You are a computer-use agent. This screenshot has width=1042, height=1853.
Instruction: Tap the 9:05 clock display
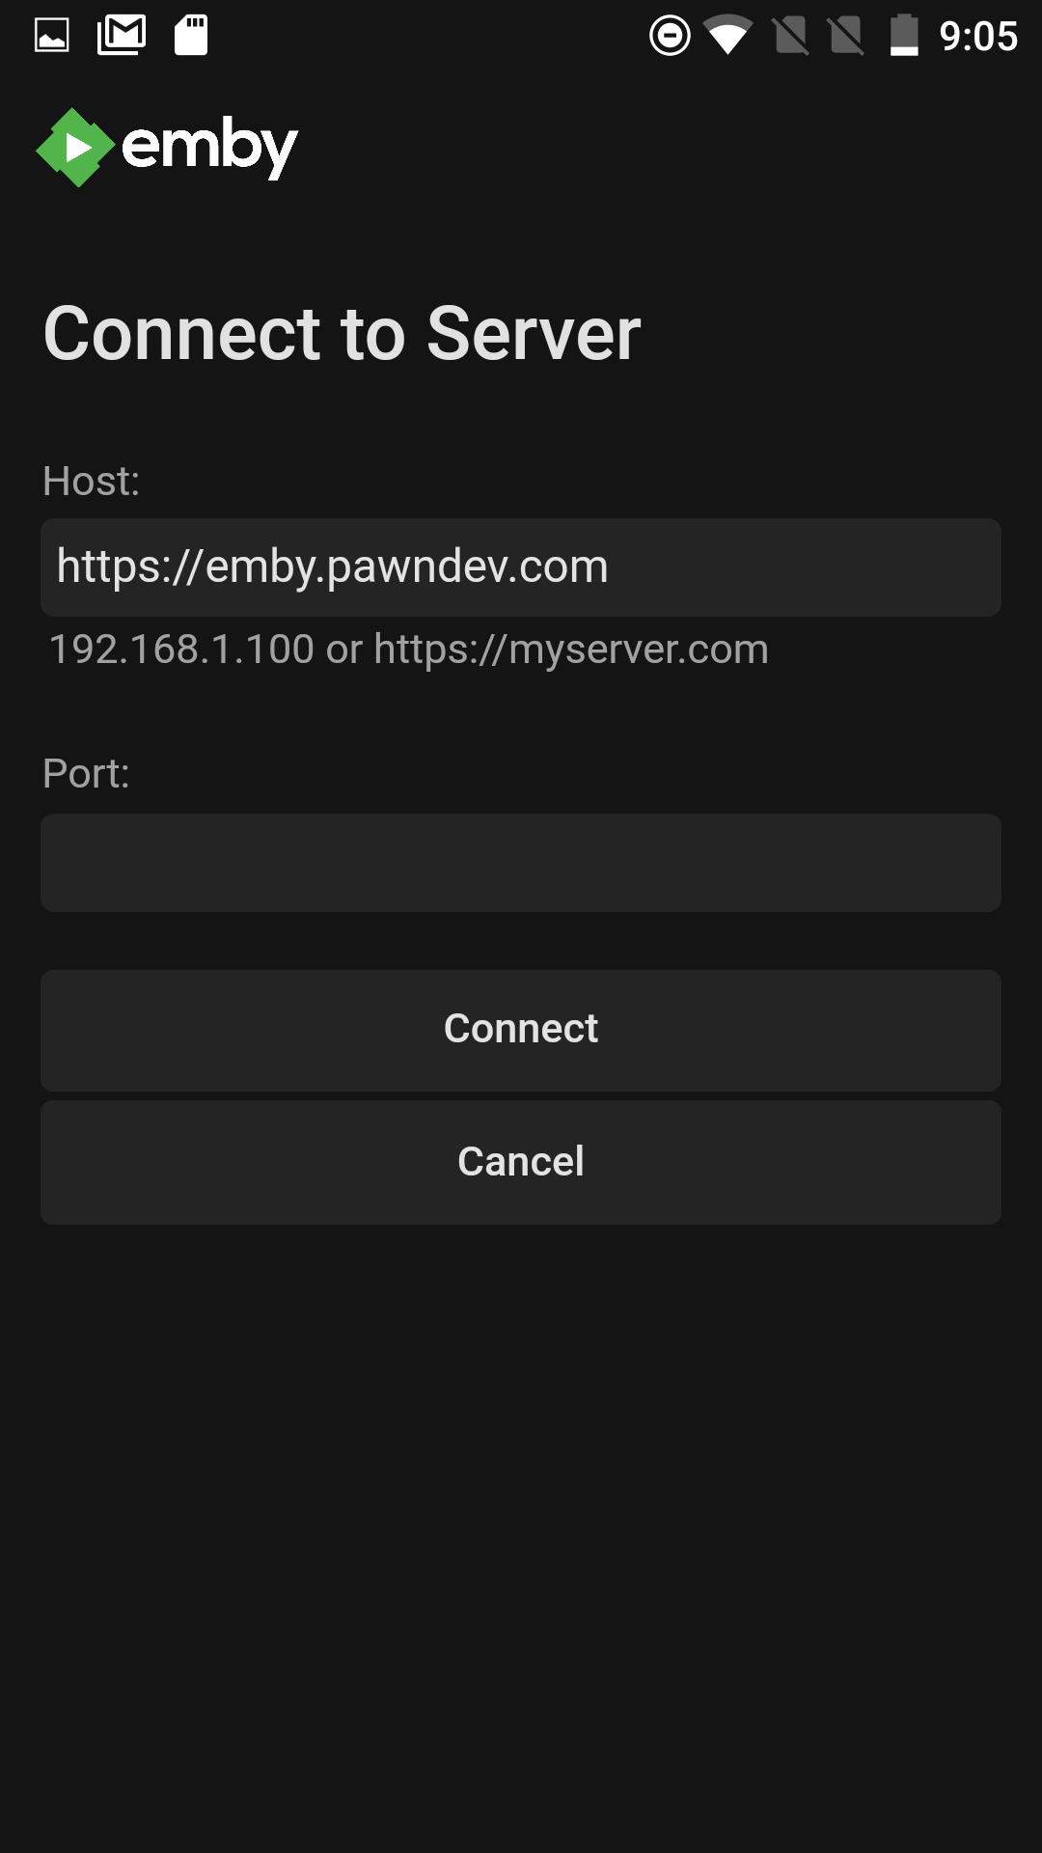coord(978,37)
